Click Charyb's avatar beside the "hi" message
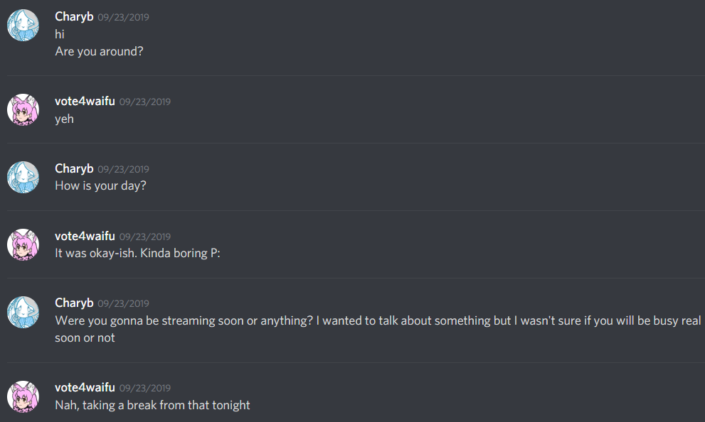Screen dimensions: 705x422 (x=23, y=26)
